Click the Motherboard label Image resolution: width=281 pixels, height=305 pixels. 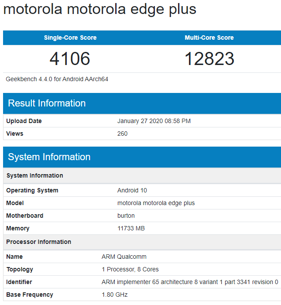pyautogui.click(x=25, y=216)
